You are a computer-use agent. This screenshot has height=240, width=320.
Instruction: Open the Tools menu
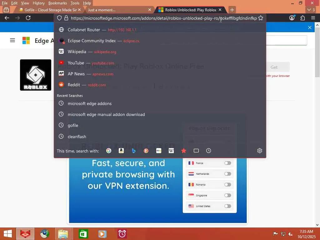click(x=75, y=3)
